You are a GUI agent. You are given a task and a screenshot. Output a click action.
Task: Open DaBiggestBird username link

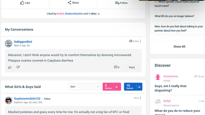point(23,42)
